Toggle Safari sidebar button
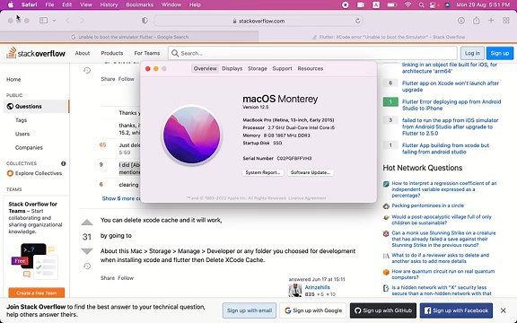 tap(43, 21)
